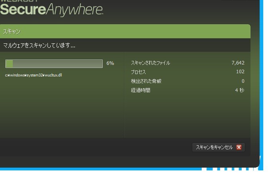Click the スキャンをキャンセル button
Image resolution: width=274 pixels, height=174 pixels.
pos(219,147)
